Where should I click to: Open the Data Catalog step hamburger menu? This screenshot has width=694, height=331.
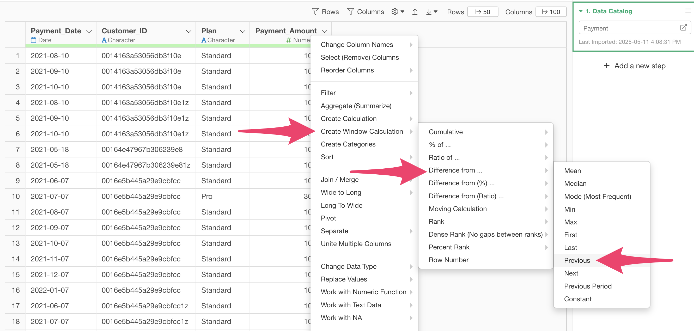point(688,11)
